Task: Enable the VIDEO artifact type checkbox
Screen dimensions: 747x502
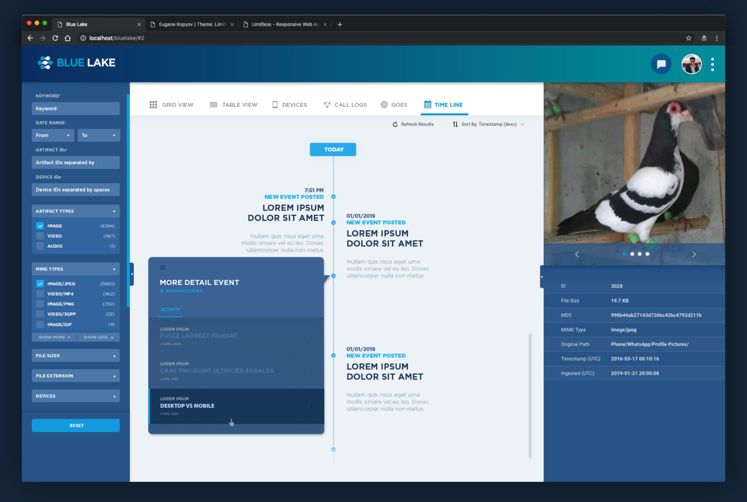Action: [40, 236]
